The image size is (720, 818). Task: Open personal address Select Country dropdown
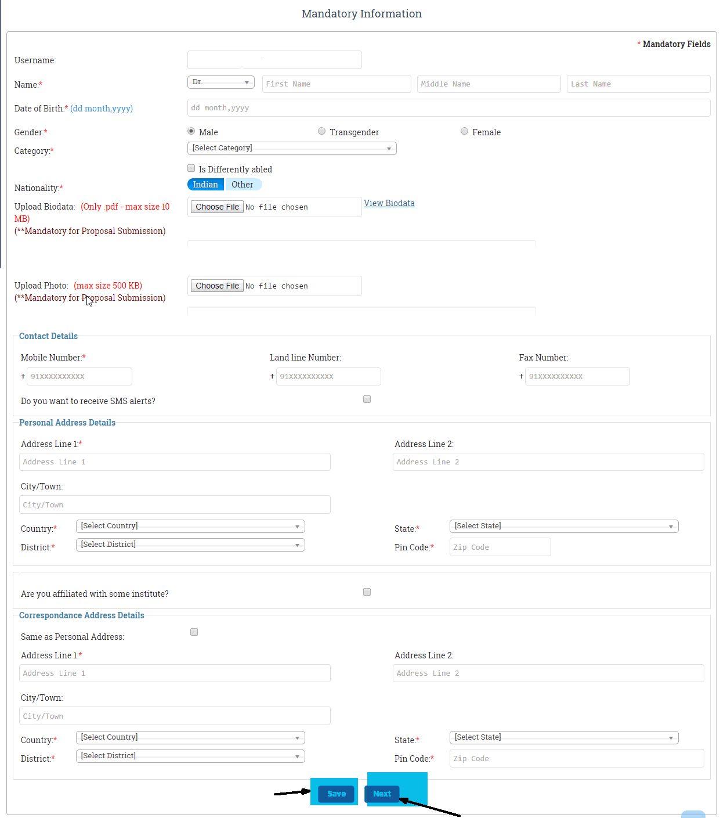[x=190, y=527]
